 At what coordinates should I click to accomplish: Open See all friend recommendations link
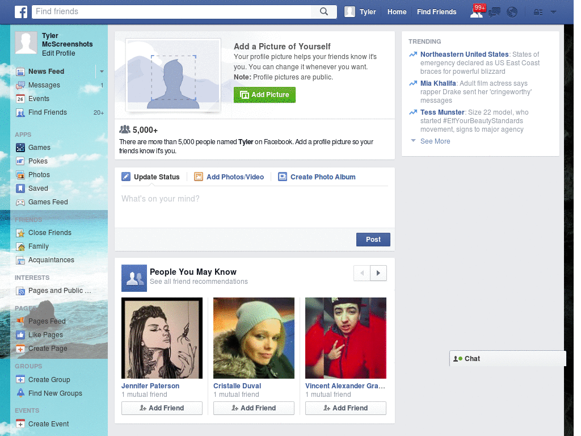click(199, 282)
